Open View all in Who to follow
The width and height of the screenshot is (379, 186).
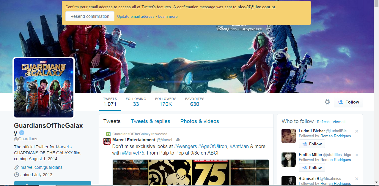[x=339, y=122]
